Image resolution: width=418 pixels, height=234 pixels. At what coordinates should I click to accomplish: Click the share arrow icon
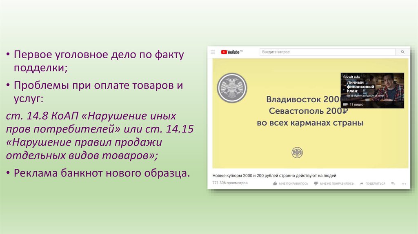[362, 183]
